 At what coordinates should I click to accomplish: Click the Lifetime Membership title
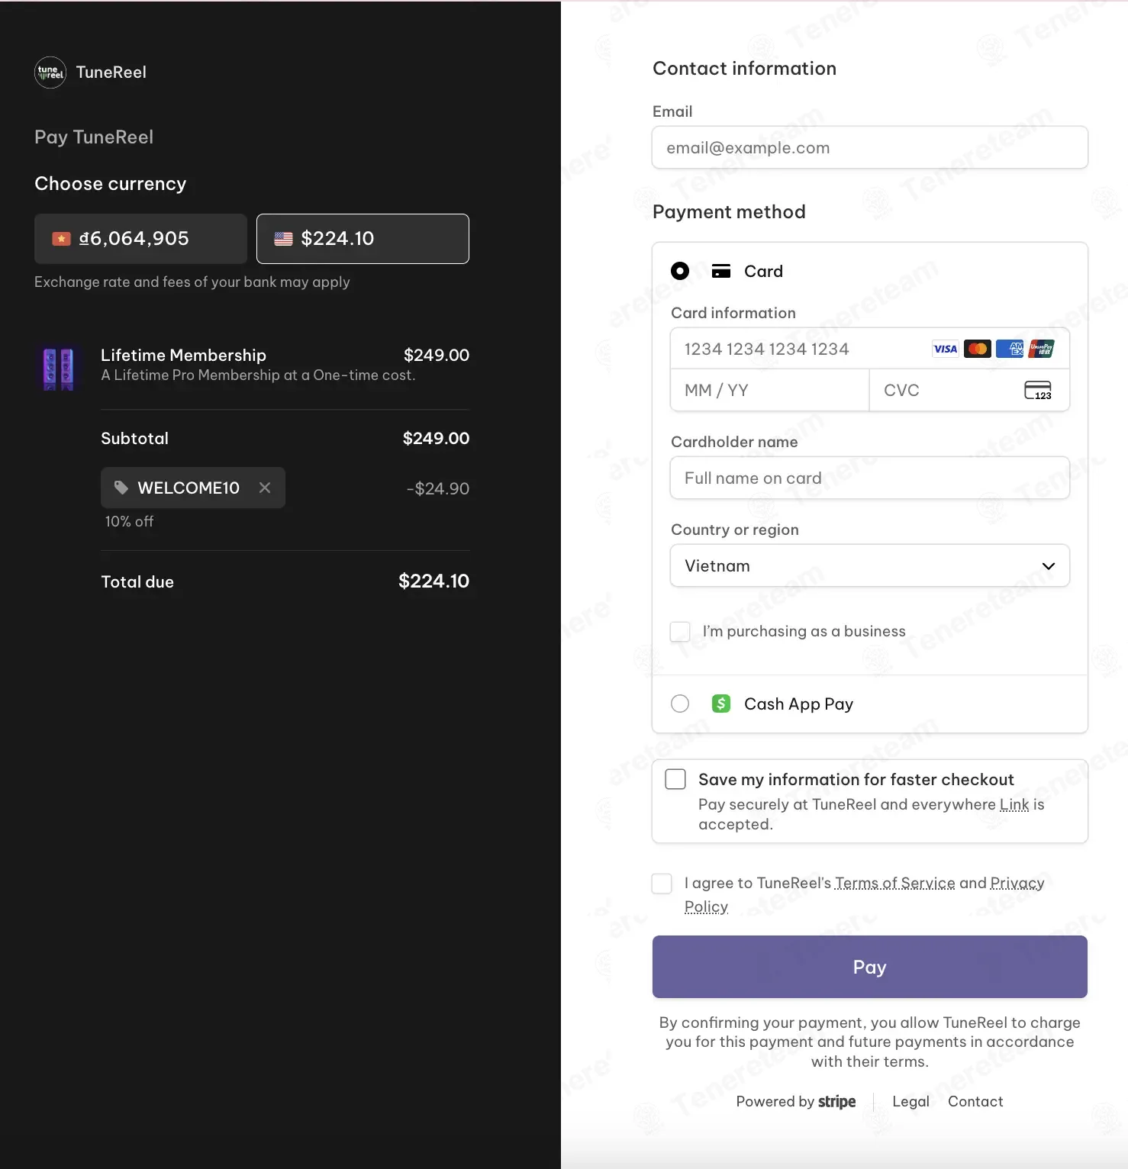coord(183,355)
